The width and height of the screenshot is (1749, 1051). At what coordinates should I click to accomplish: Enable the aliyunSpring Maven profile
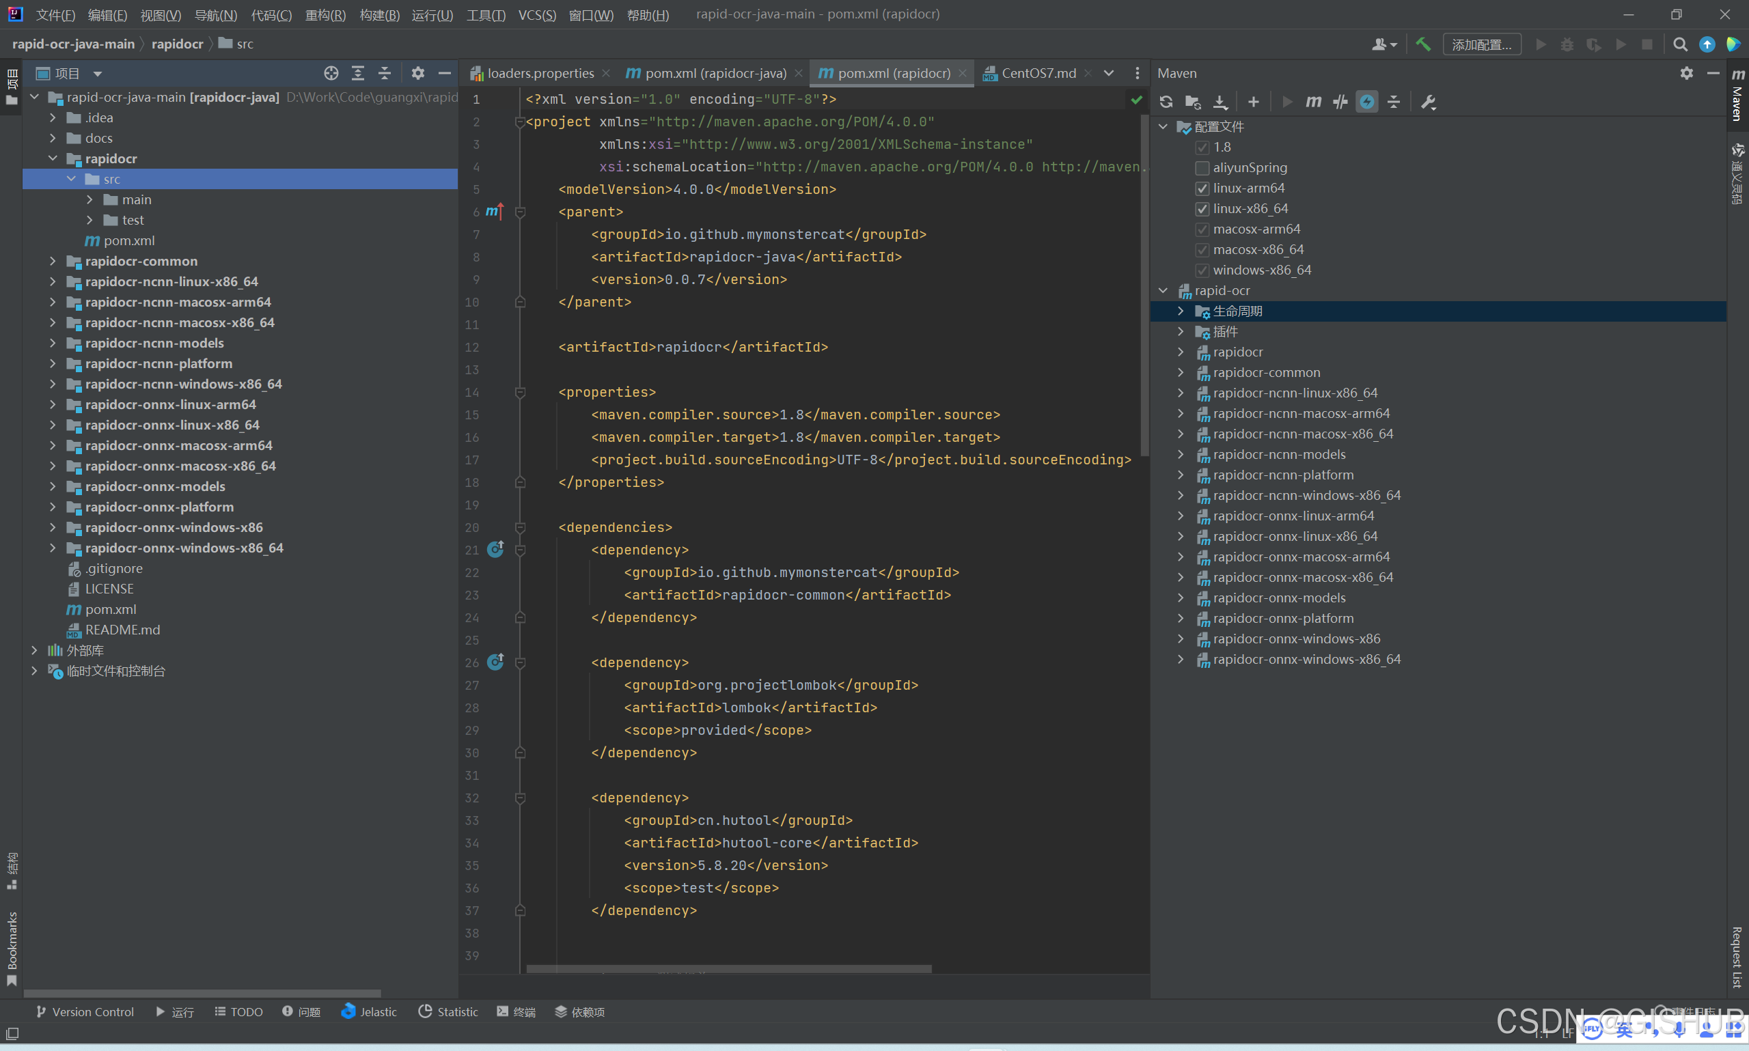(1202, 168)
